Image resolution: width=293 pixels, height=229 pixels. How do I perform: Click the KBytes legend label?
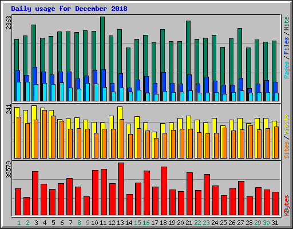[x=287, y=206]
